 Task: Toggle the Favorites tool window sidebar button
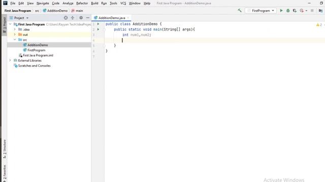click(5, 173)
